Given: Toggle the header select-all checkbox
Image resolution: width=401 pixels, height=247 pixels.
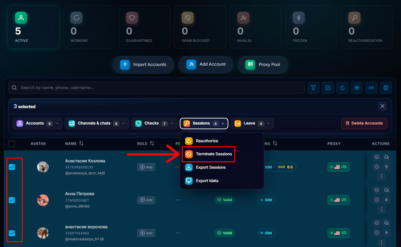Looking at the screenshot, I should [x=12, y=144].
